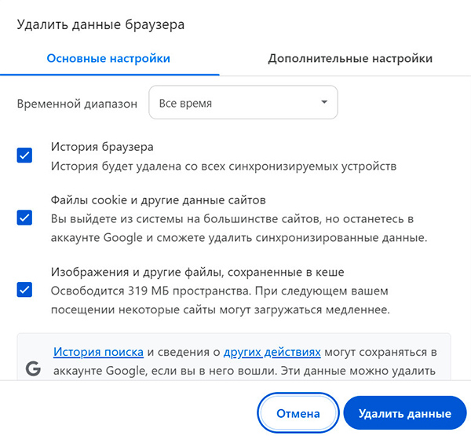The height and width of the screenshot is (443, 471).
Task: Disable the cached images checkbox
Action: coord(24,290)
